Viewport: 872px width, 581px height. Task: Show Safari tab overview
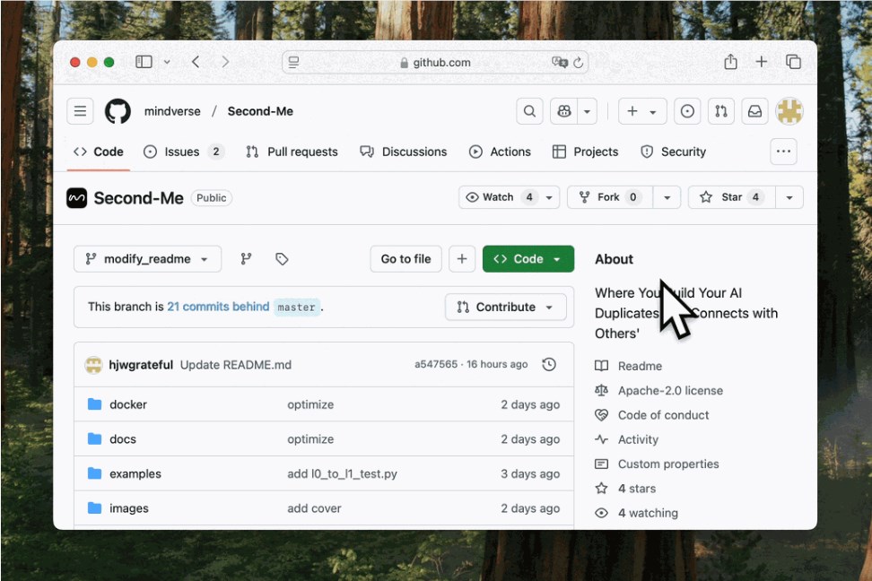click(793, 62)
